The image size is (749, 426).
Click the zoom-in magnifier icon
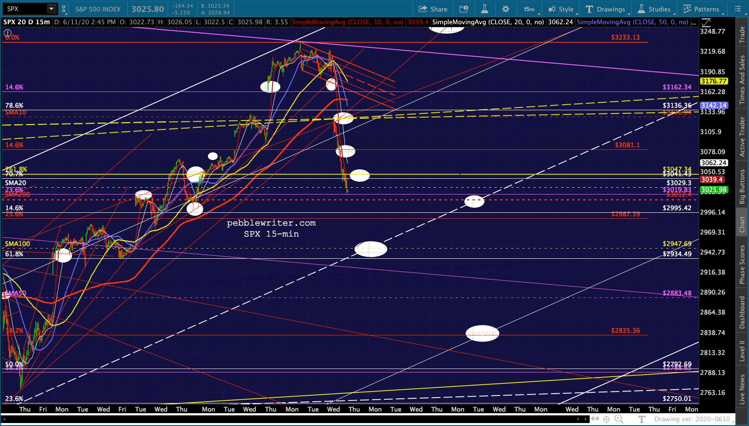point(619,419)
